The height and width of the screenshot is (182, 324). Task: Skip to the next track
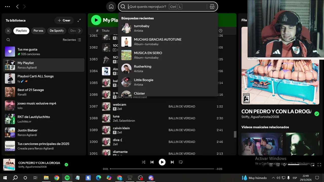click(x=172, y=162)
